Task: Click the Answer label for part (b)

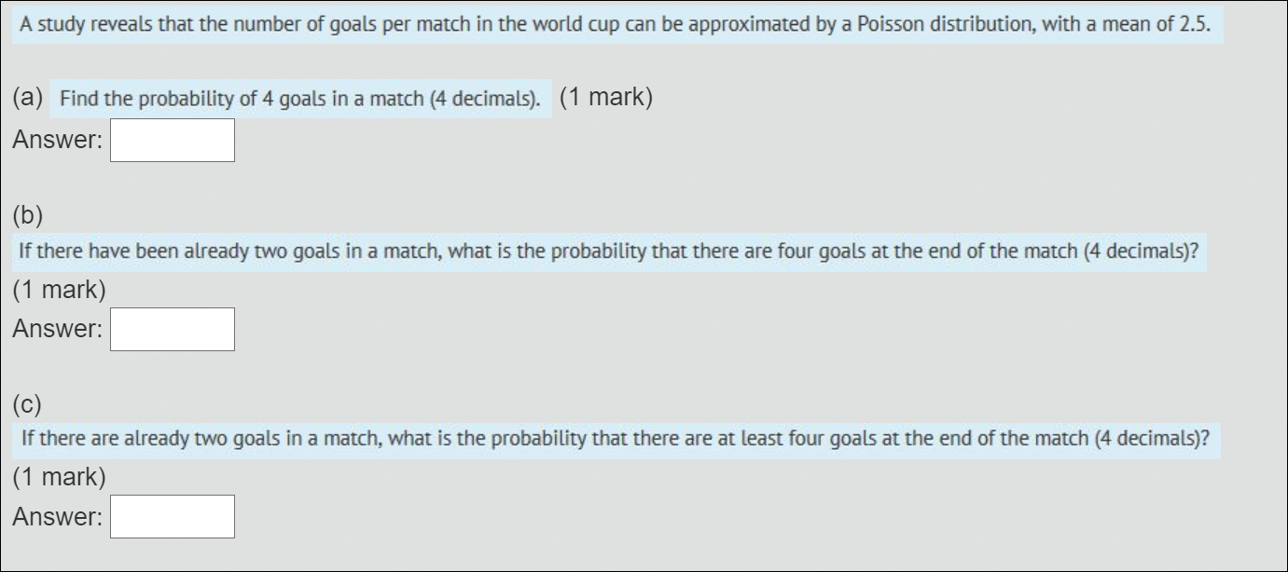Action: tap(56, 328)
